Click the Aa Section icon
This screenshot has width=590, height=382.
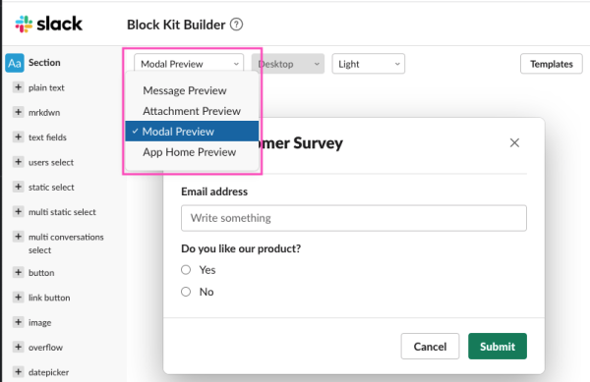pyautogui.click(x=15, y=63)
